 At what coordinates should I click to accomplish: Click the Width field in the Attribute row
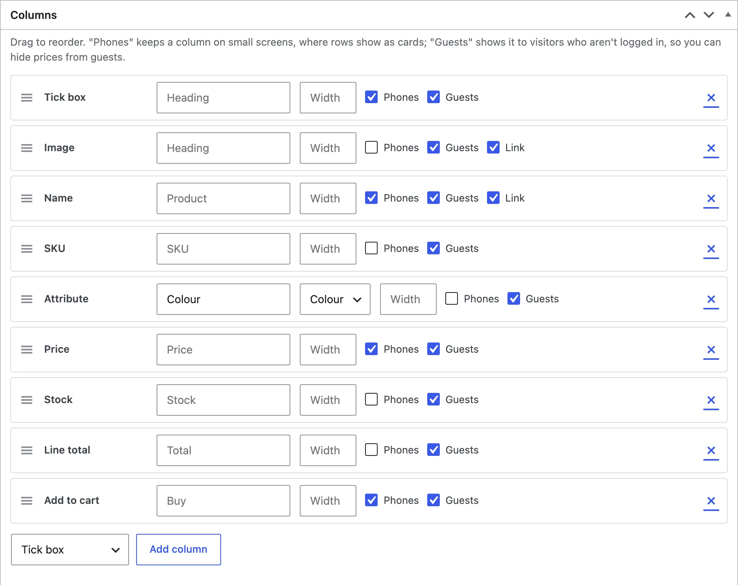[408, 299]
